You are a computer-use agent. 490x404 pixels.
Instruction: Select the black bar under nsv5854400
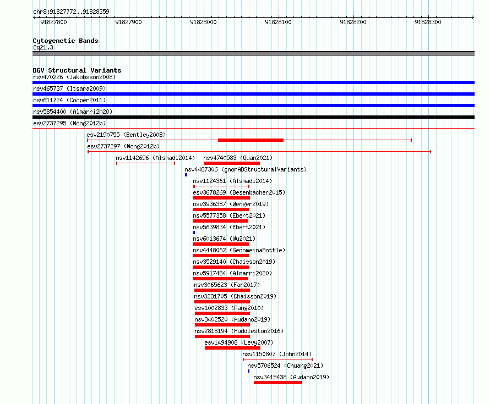pos(253,117)
